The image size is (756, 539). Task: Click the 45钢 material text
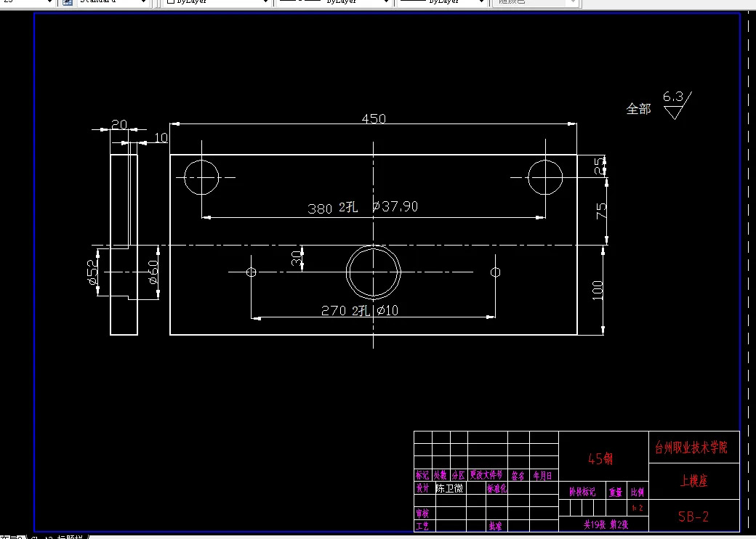[600, 458]
